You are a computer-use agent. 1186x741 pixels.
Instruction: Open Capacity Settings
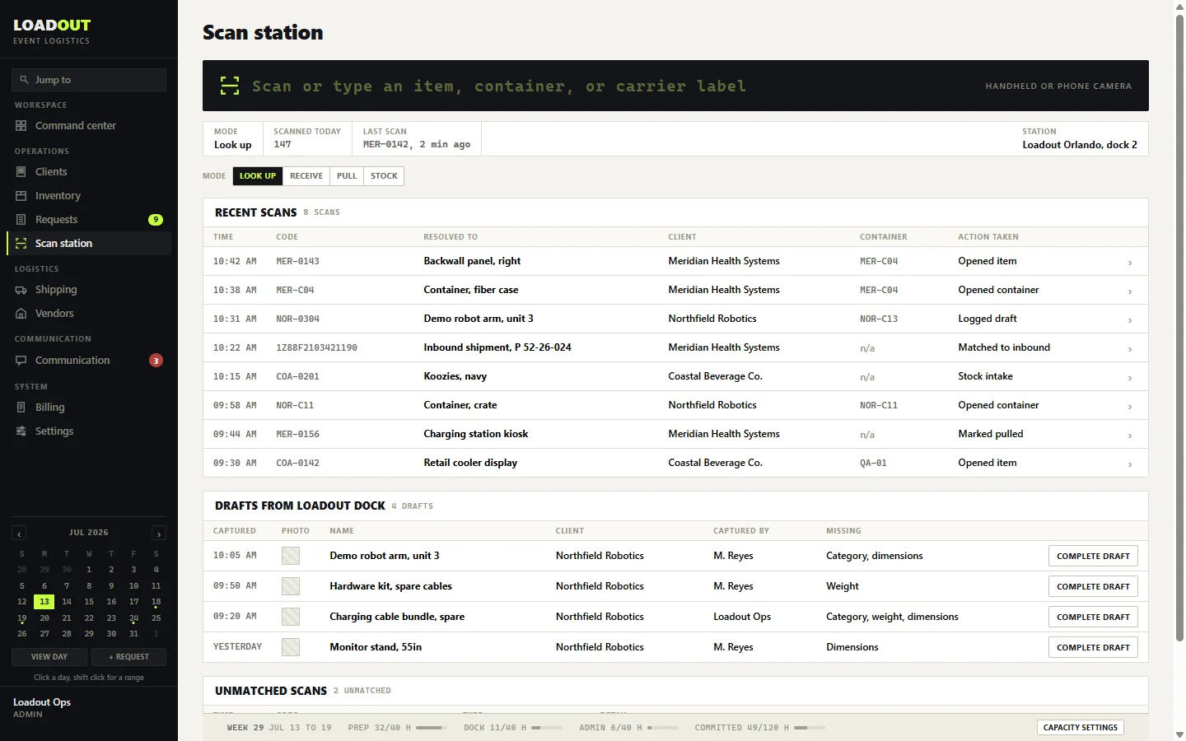[x=1080, y=728]
